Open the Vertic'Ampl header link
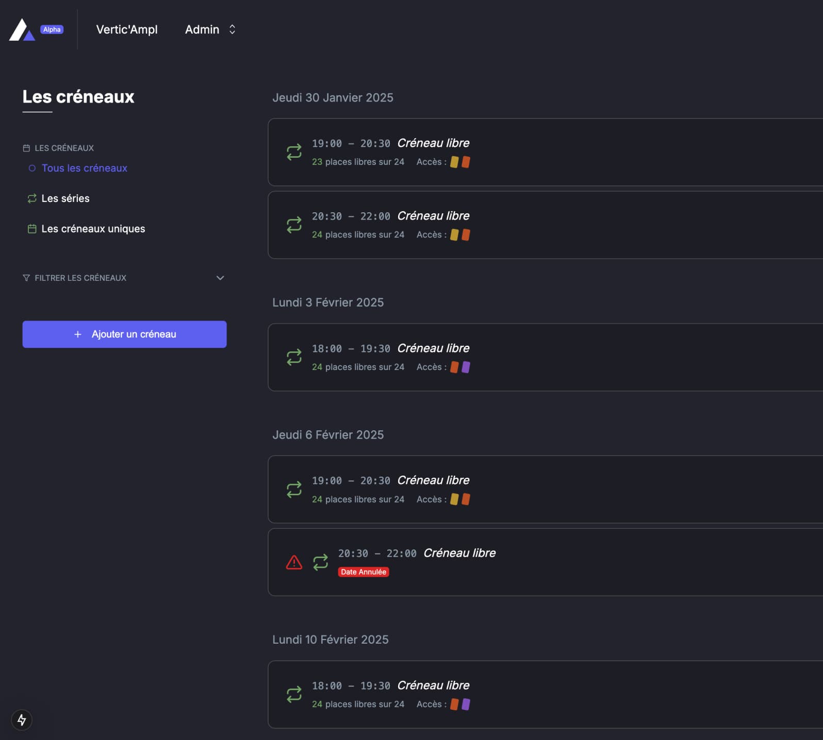823x740 pixels. [x=126, y=29]
